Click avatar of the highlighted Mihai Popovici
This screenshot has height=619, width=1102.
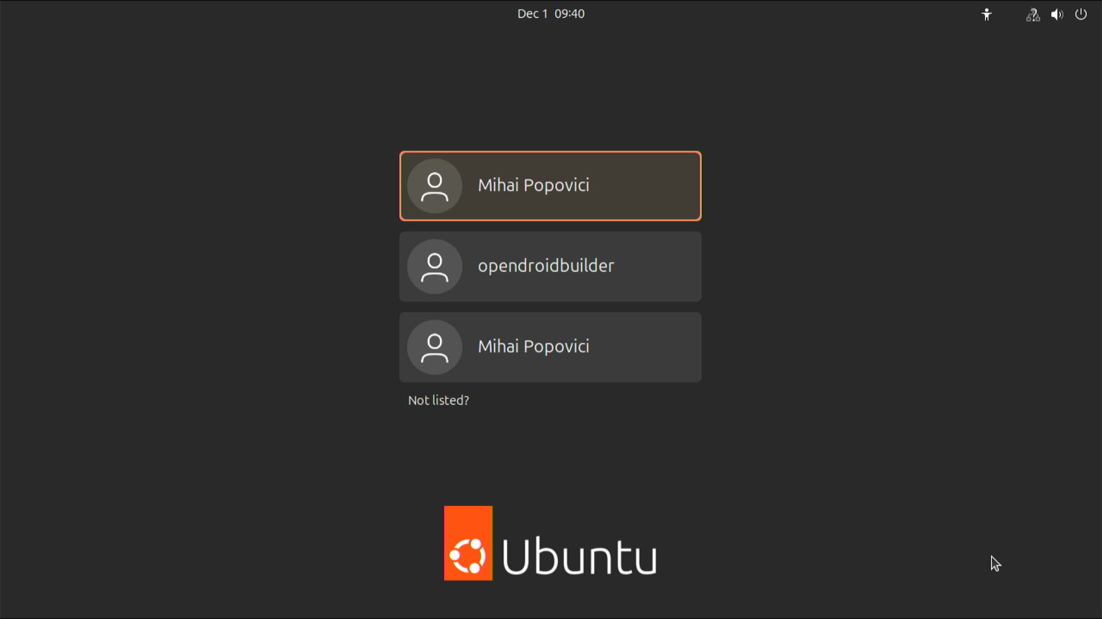coord(434,186)
